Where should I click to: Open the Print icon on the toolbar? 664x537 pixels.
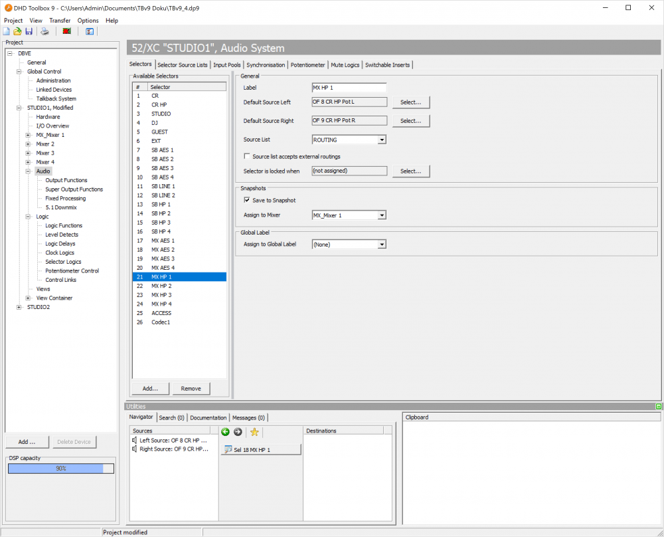(x=44, y=31)
